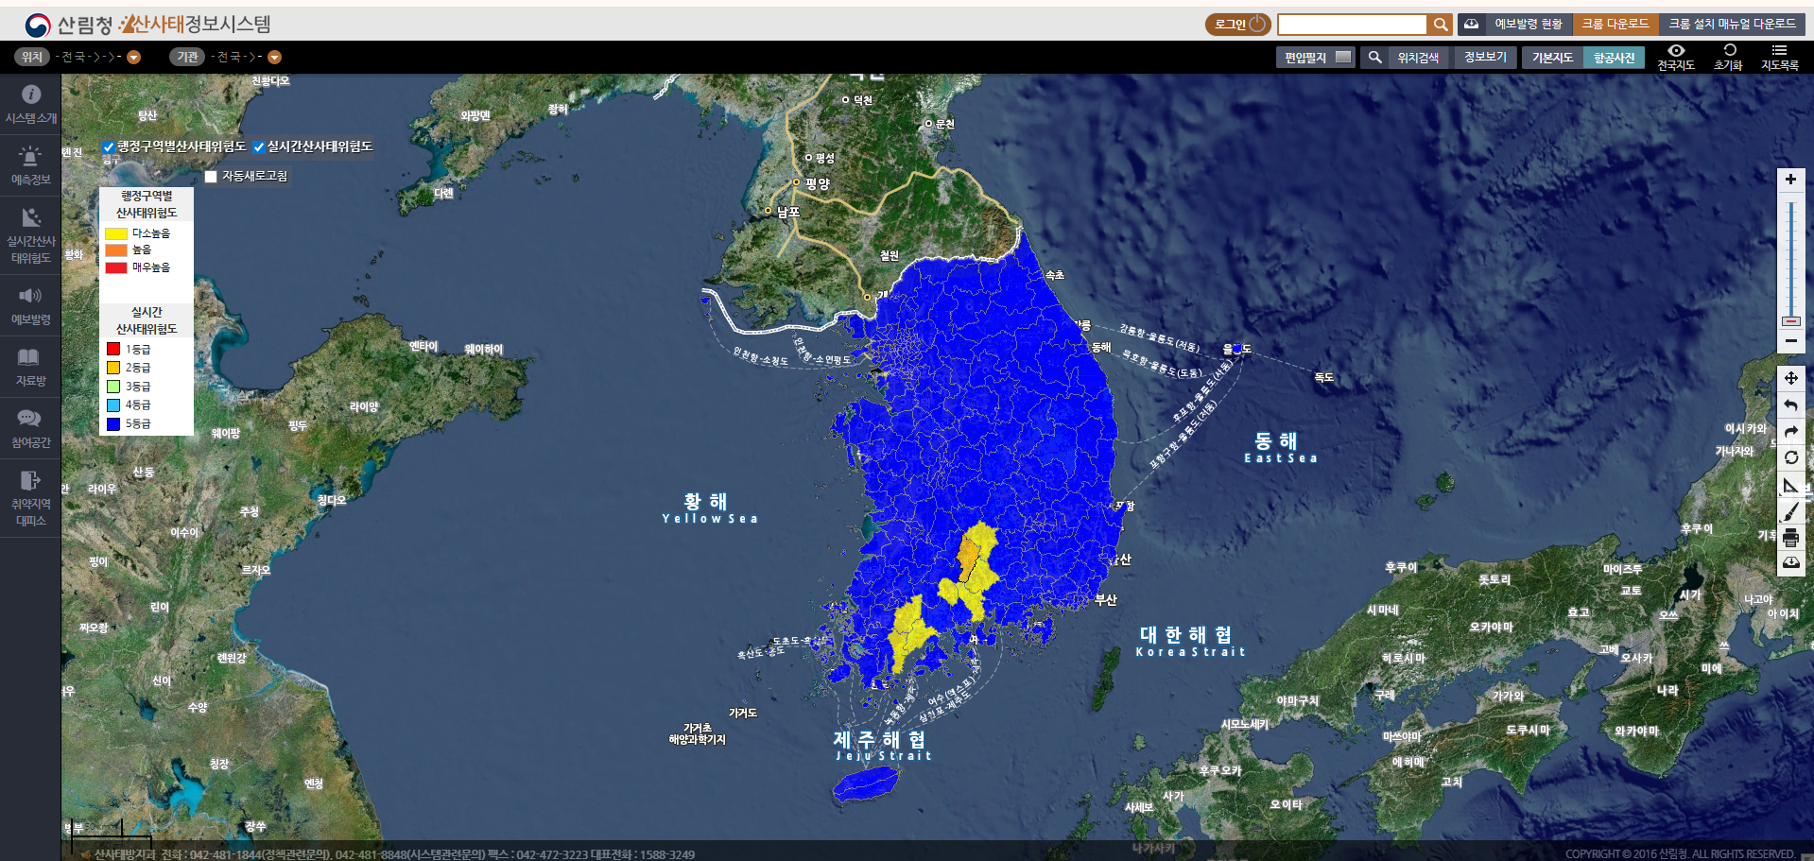Zoom in with the plus button
Viewport: 1814px width, 861px height.
tap(1790, 180)
